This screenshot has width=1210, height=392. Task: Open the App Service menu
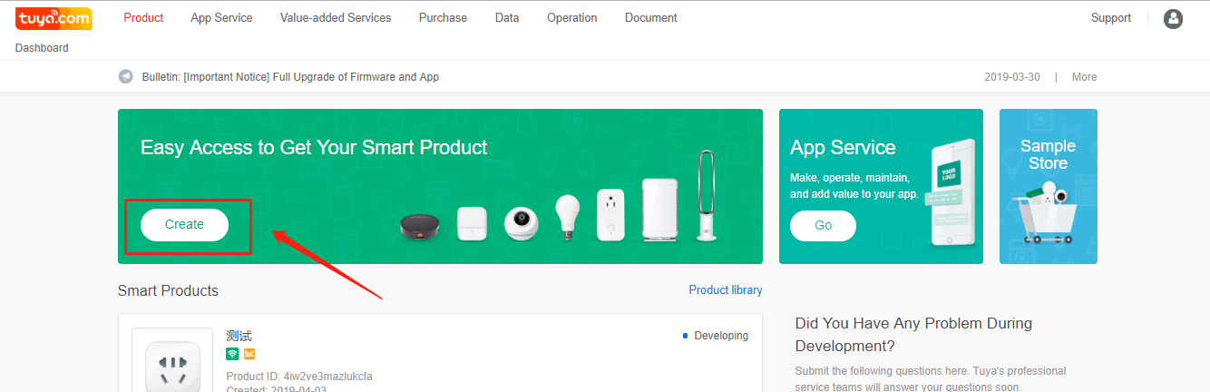[221, 18]
